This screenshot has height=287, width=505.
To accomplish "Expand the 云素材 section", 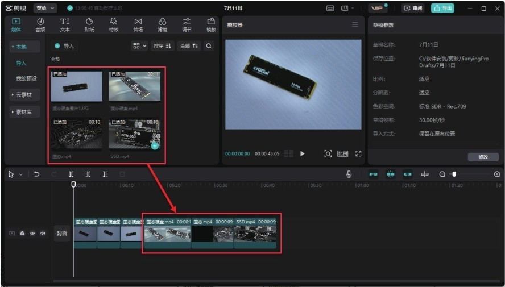I will pos(24,95).
